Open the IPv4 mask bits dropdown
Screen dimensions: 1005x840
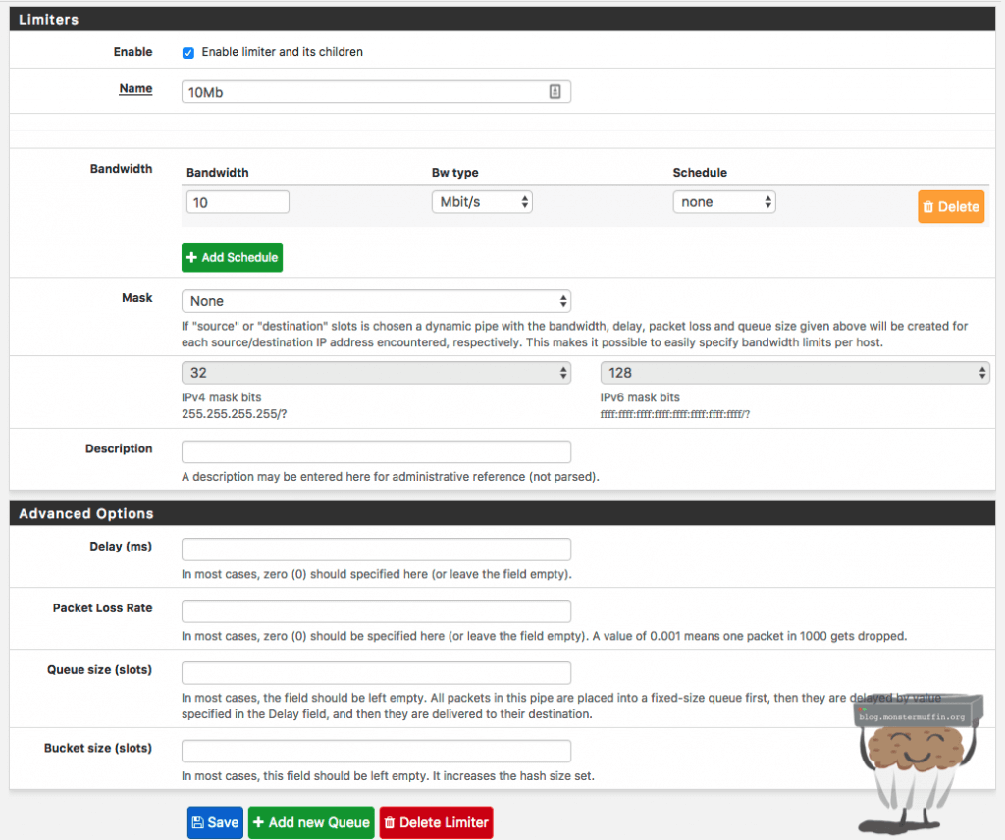[x=376, y=373]
